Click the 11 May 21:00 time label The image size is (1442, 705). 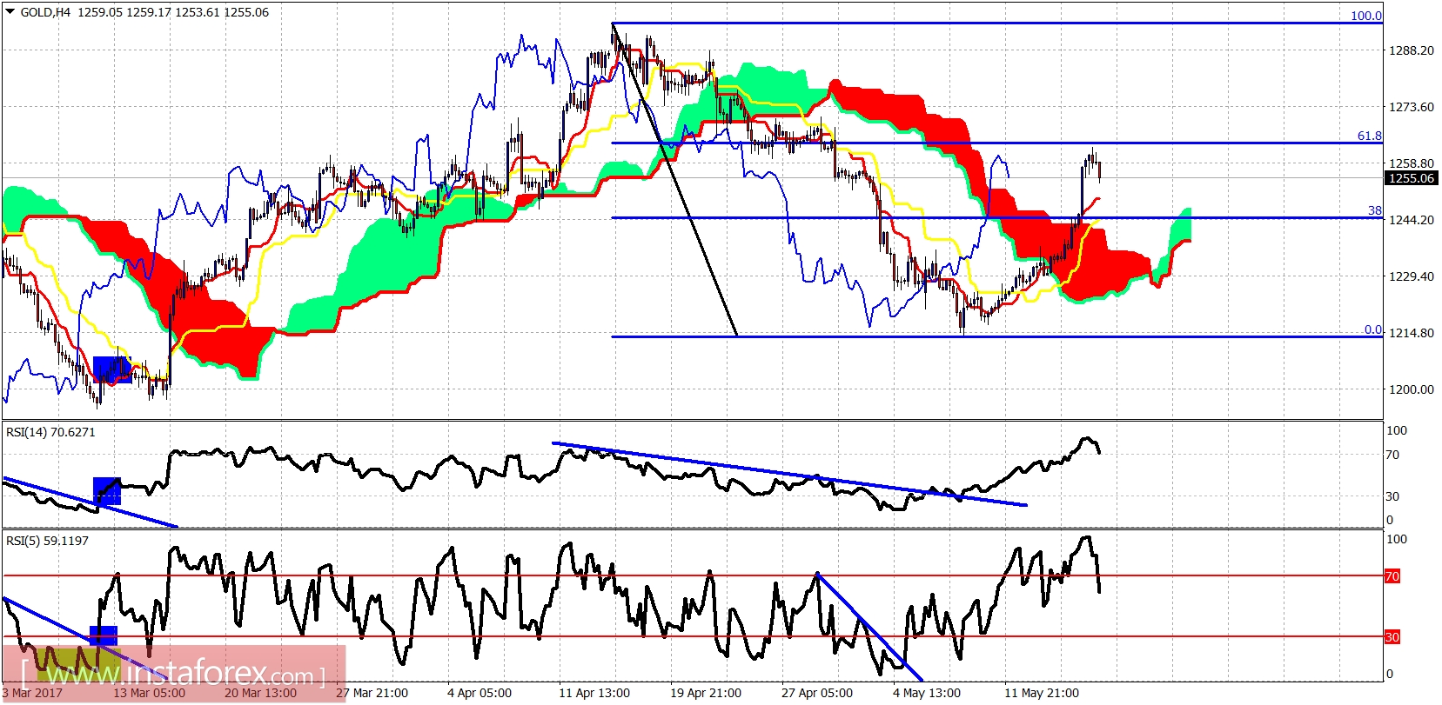click(x=1042, y=693)
